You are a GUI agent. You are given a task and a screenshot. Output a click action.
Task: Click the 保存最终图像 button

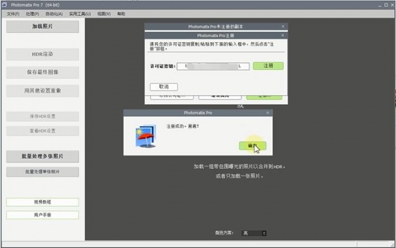(x=42, y=73)
